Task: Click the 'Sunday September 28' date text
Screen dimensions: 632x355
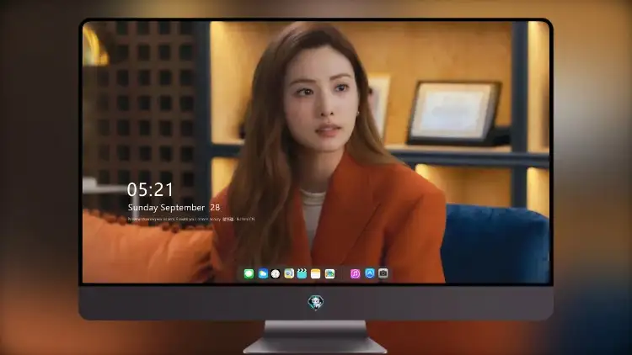Action: [174, 208]
